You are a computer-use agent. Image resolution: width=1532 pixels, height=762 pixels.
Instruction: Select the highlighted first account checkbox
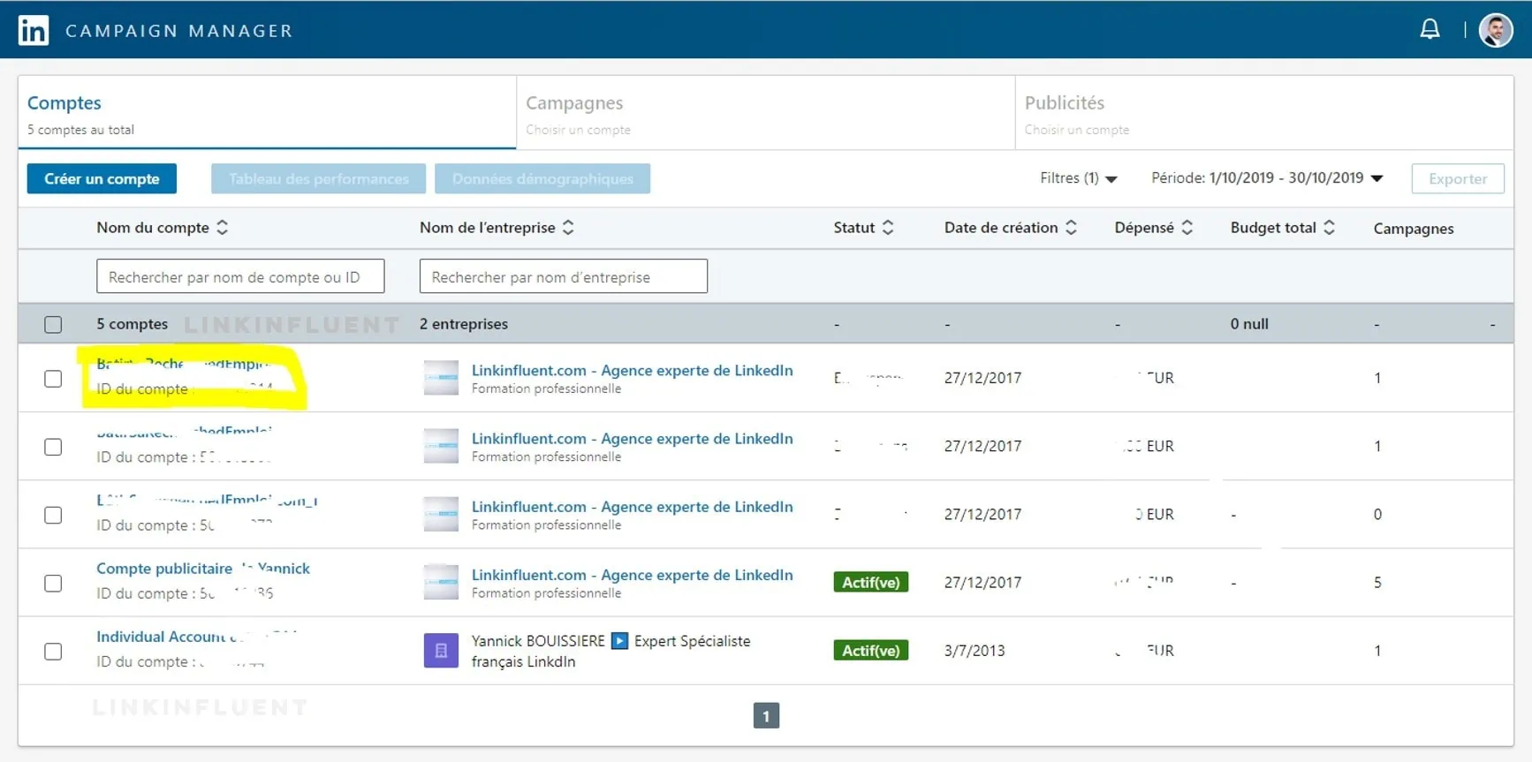click(x=53, y=379)
